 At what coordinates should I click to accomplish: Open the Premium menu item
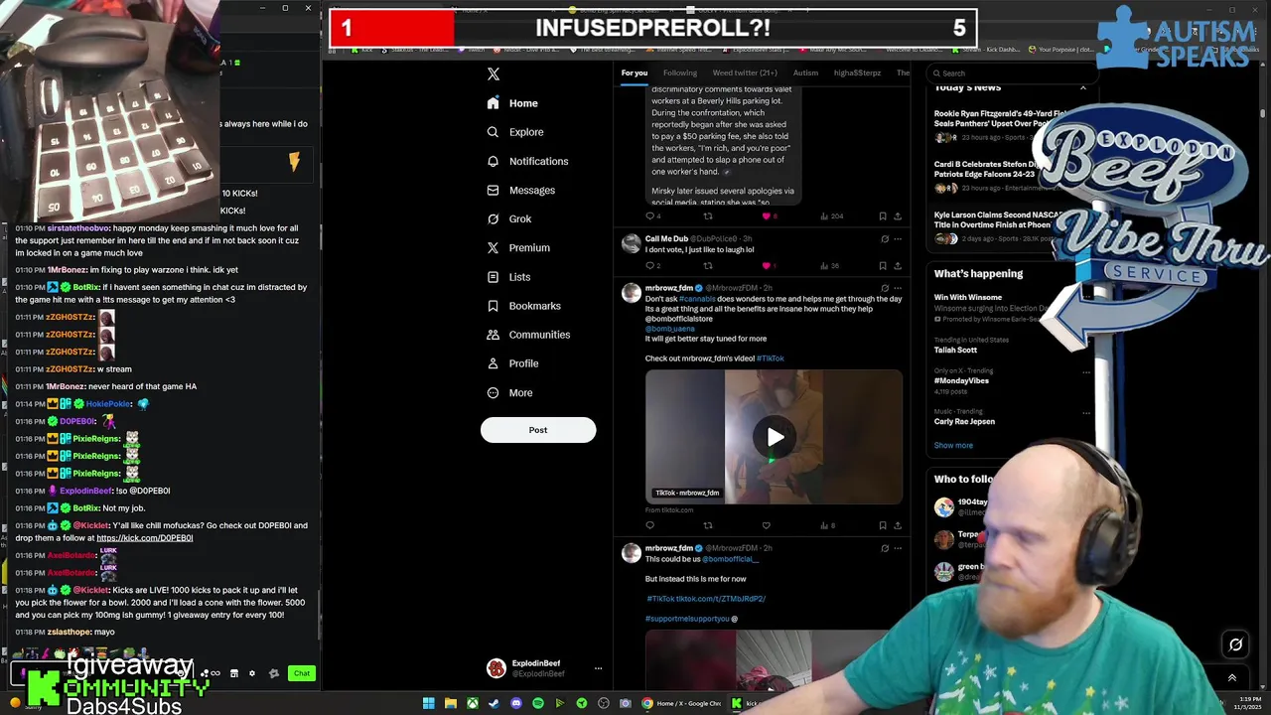point(517,247)
